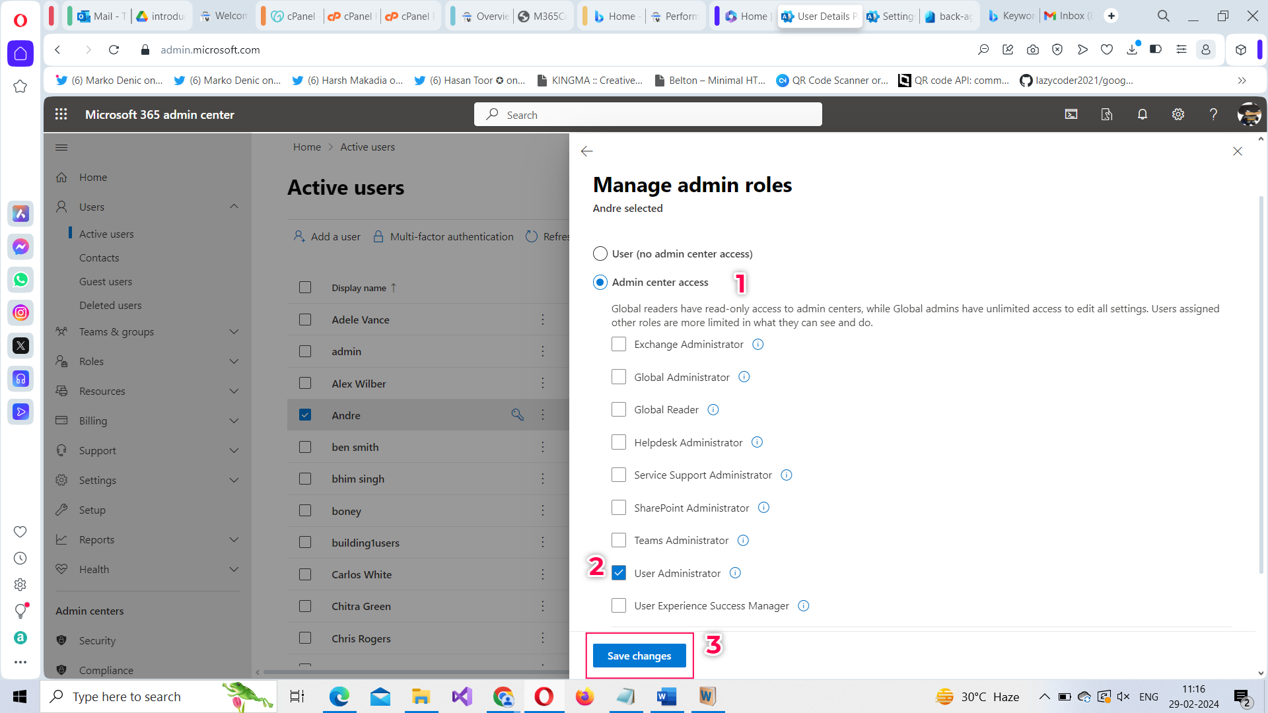The image size is (1268, 713).
Task: Click inside the admin center search field
Action: (647, 114)
